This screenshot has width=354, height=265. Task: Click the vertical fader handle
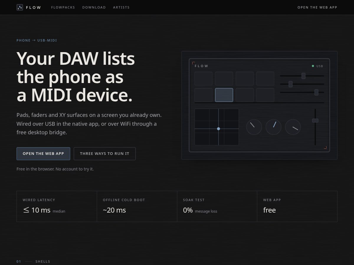point(315,120)
